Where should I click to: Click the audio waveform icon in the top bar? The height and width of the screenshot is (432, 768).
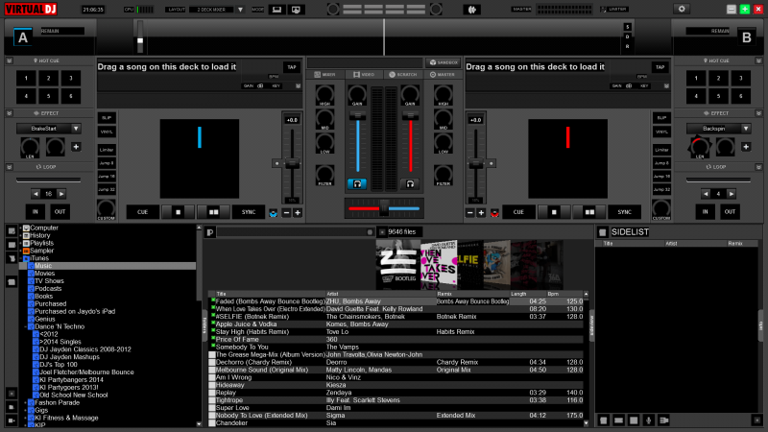click(x=471, y=10)
